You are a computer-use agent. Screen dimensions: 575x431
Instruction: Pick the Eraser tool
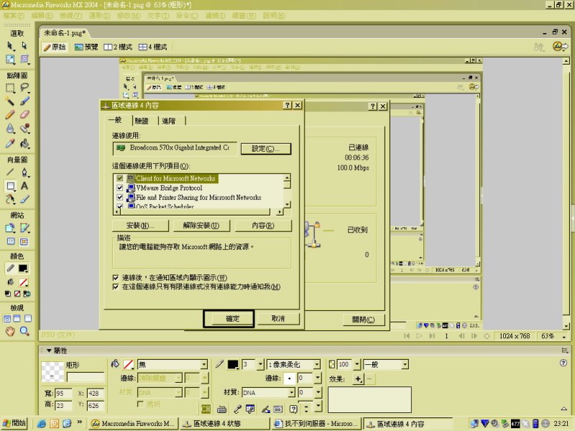click(x=24, y=115)
